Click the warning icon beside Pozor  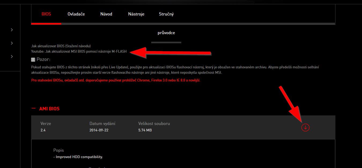click(x=33, y=59)
